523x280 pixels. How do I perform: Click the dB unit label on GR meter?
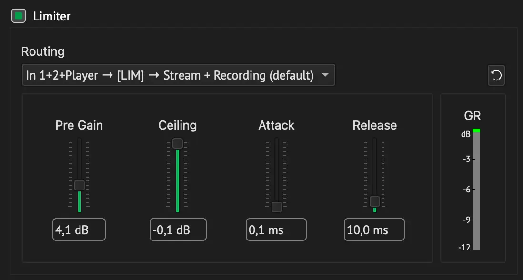466,134
